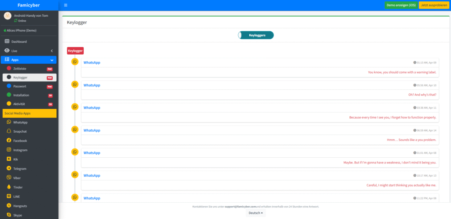Open WhatsApp link of 11:22 PM entry
The width and height of the screenshot is (451, 219).
[92, 198]
